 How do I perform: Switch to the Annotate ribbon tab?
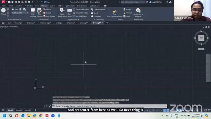(x=19, y=6)
